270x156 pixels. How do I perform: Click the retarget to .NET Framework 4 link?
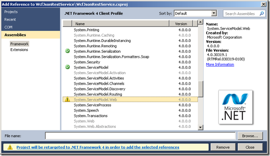98,147
